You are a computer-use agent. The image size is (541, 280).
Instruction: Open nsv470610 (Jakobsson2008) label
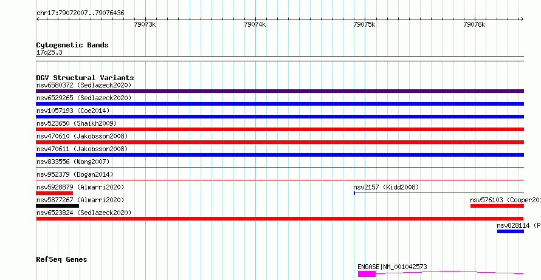(x=82, y=136)
